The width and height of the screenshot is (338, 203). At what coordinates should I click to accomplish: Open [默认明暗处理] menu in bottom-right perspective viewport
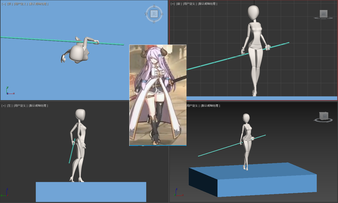coord(210,106)
